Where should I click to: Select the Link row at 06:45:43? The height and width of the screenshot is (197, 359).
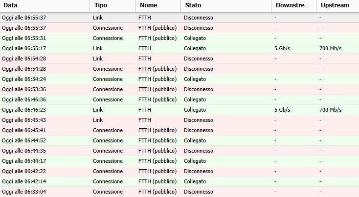click(x=179, y=120)
